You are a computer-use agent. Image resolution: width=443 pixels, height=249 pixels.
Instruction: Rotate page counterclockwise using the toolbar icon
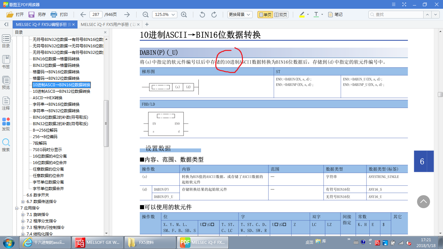click(202, 15)
